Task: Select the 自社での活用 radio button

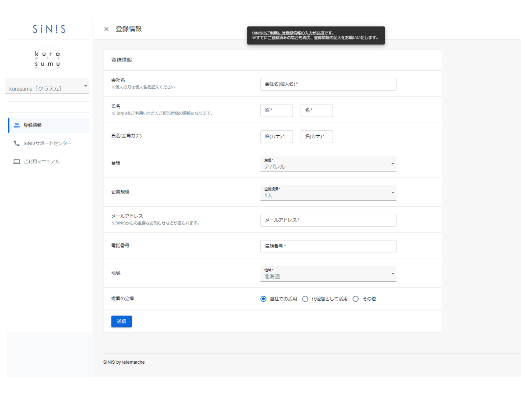Action: [x=263, y=299]
